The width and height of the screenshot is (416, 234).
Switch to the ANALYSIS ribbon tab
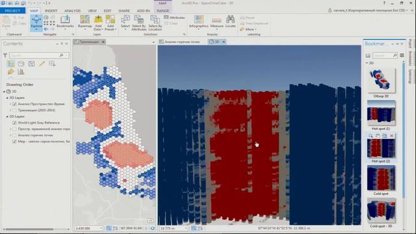(72, 10)
